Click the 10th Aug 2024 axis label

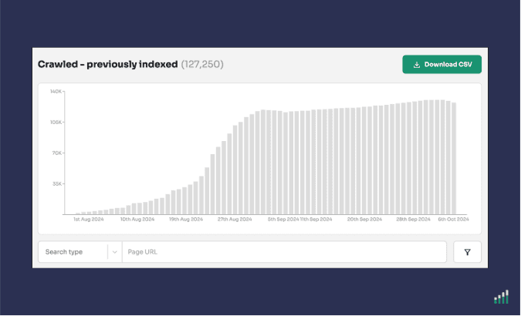click(x=137, y=220)
